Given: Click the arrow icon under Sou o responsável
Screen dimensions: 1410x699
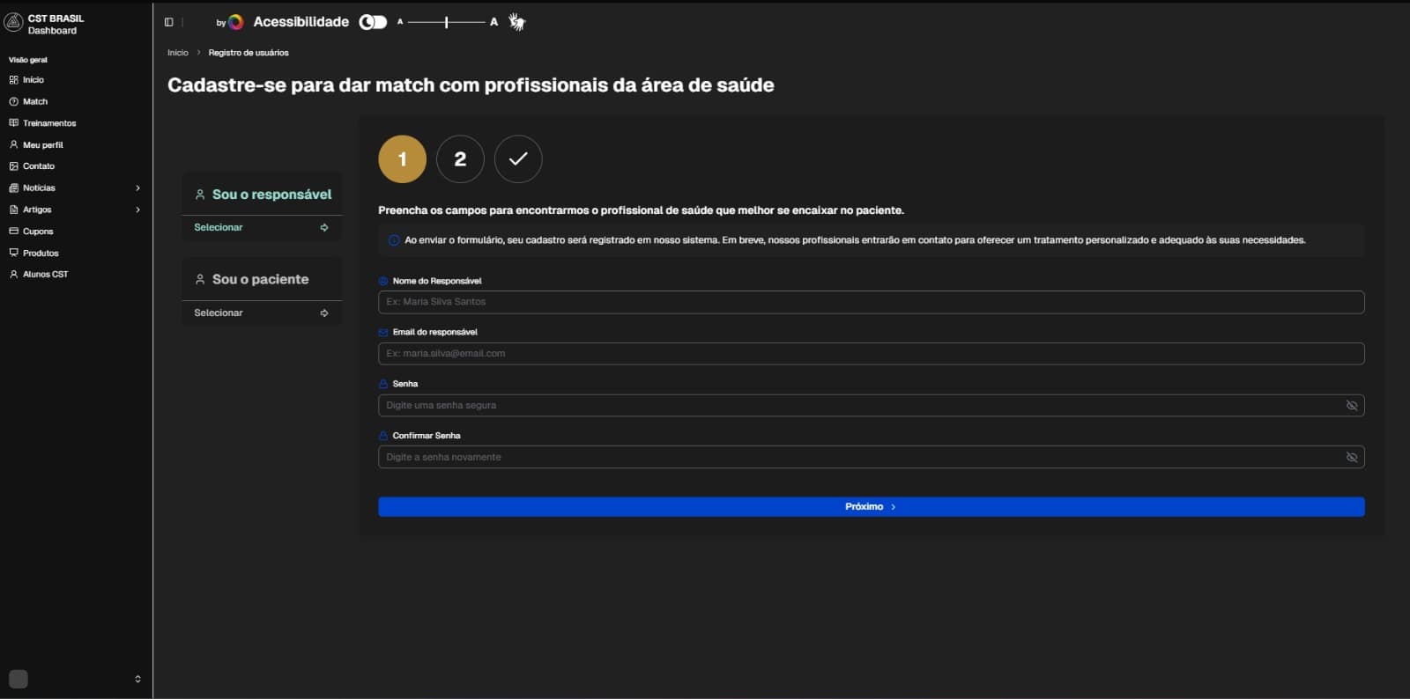Looking at the screenshot, I should tap(324, 228).
